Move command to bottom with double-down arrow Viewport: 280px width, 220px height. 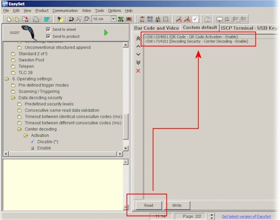[138, 62]
